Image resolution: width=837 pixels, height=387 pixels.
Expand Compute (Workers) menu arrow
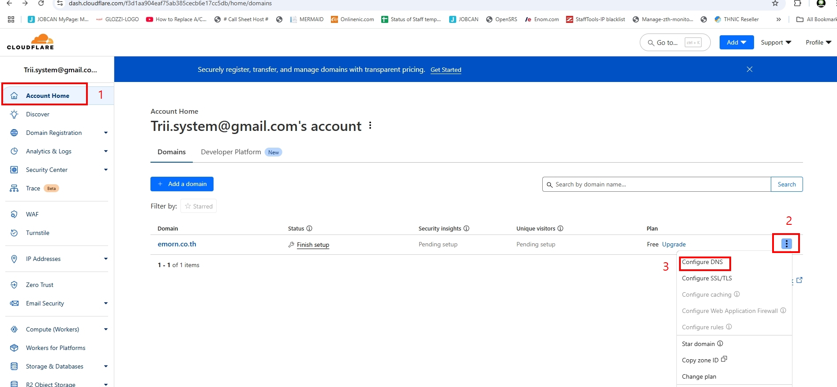[106, 329]
